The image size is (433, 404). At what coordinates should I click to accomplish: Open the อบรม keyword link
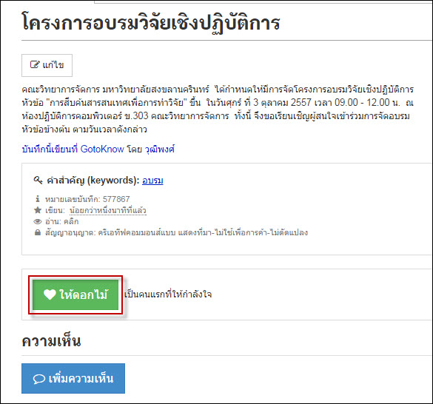(x=152, y=181)
